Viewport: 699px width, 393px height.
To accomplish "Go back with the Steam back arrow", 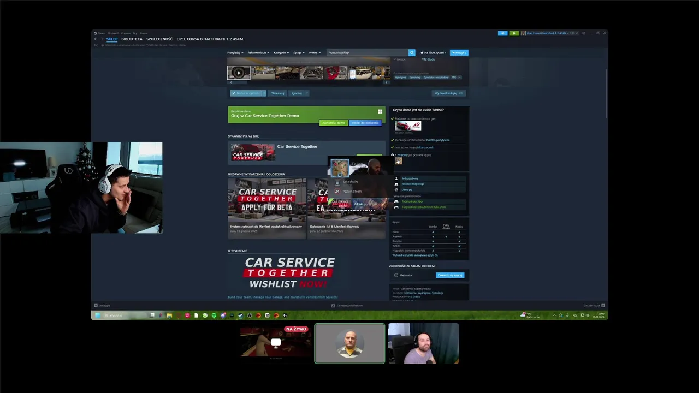I will [x=96, y=39].
